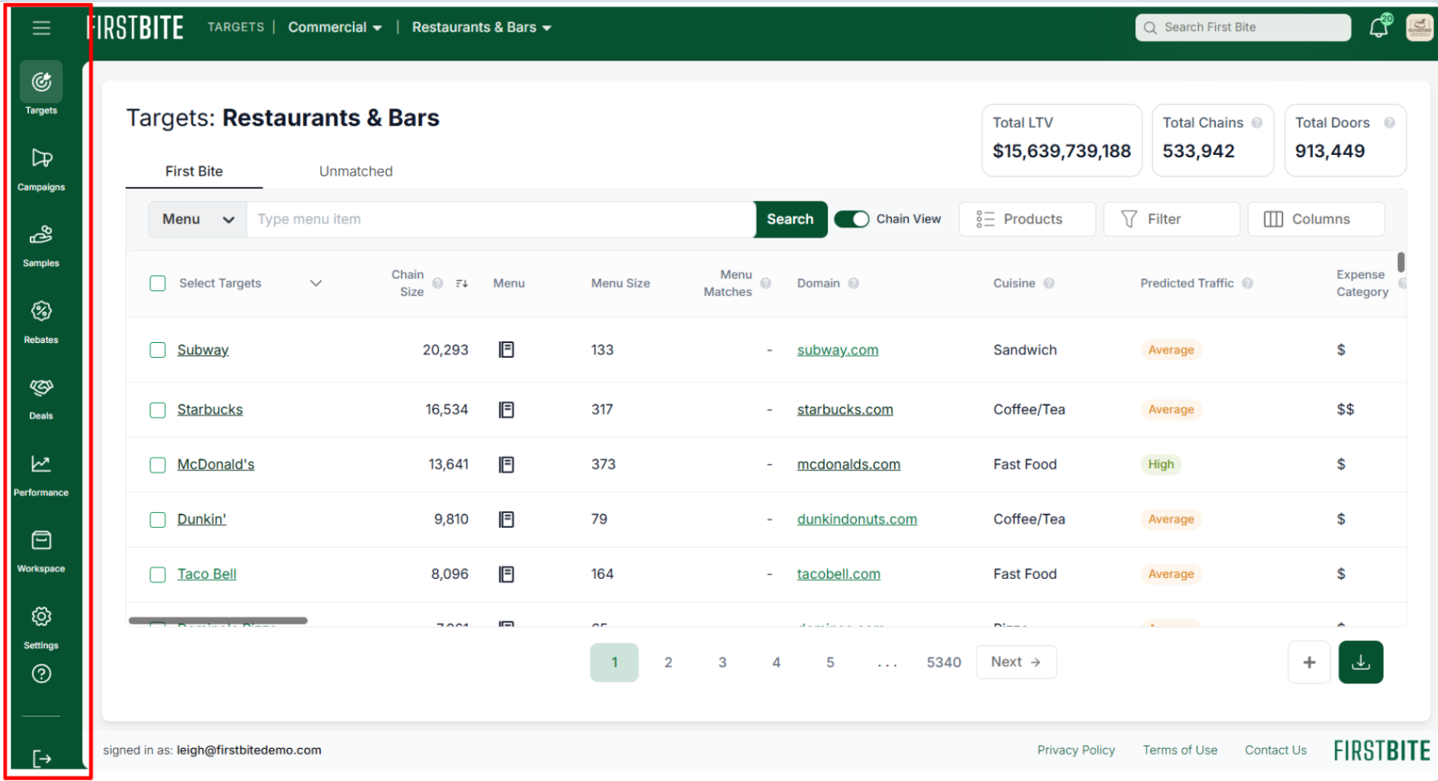Click the Next page button

1016,662
